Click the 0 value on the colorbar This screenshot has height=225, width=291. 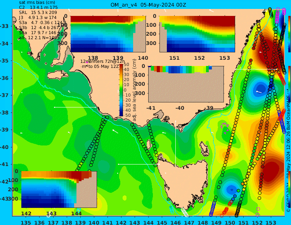[x=125, y=90]
